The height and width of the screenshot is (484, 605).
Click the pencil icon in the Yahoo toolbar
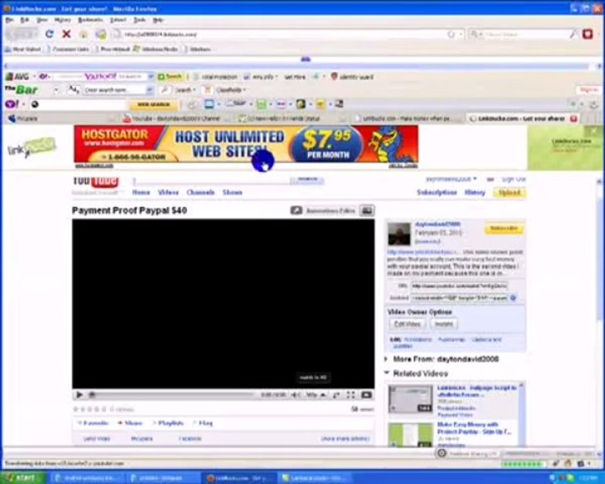coord(192,104)
